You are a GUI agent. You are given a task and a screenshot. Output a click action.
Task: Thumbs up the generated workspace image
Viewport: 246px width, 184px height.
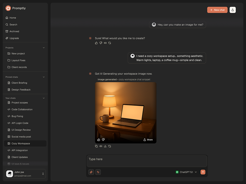[99, 140]
